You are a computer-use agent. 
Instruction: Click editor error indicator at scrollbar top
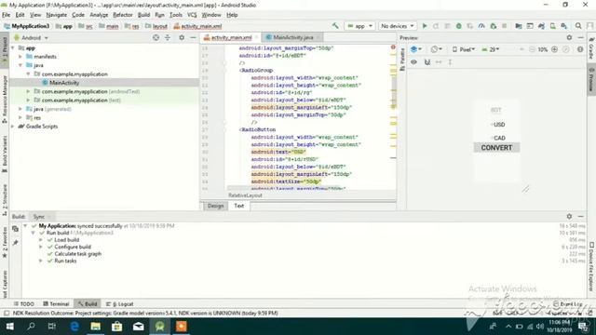click(x=393, y=47)
